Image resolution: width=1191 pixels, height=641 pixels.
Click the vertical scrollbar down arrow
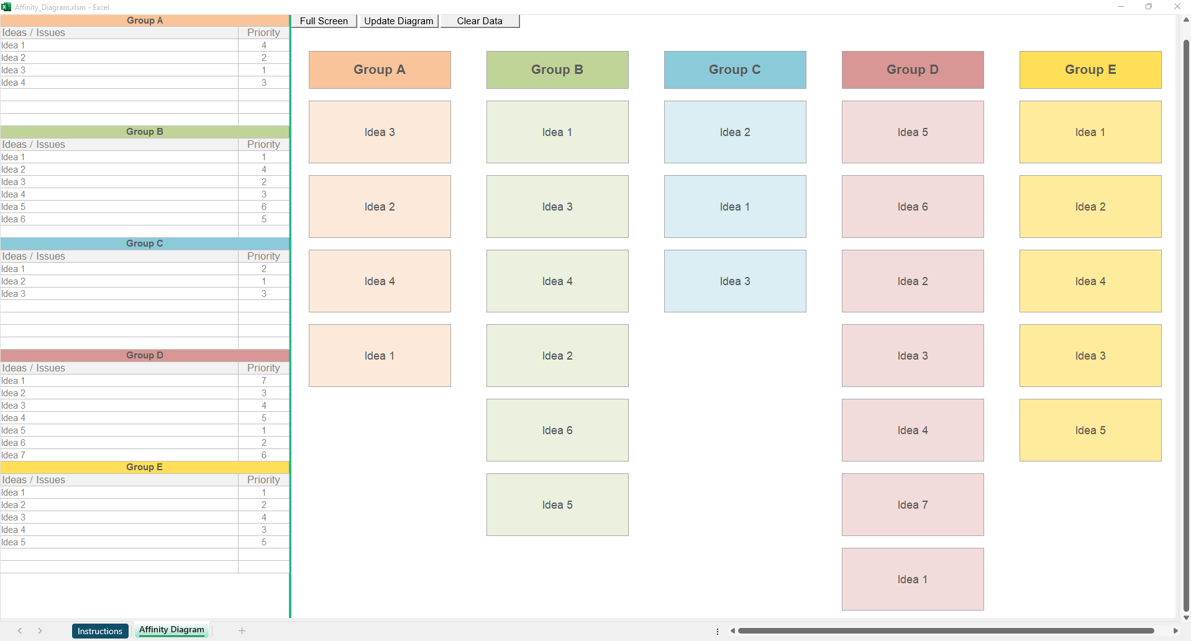[1185, 617]
